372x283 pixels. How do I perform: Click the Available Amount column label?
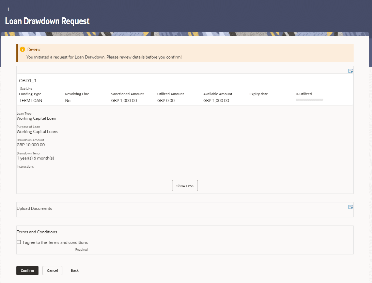(x=218, y=94)
